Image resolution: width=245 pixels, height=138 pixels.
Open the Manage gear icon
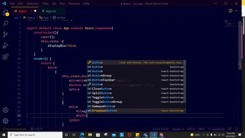[x=5, y=121]
